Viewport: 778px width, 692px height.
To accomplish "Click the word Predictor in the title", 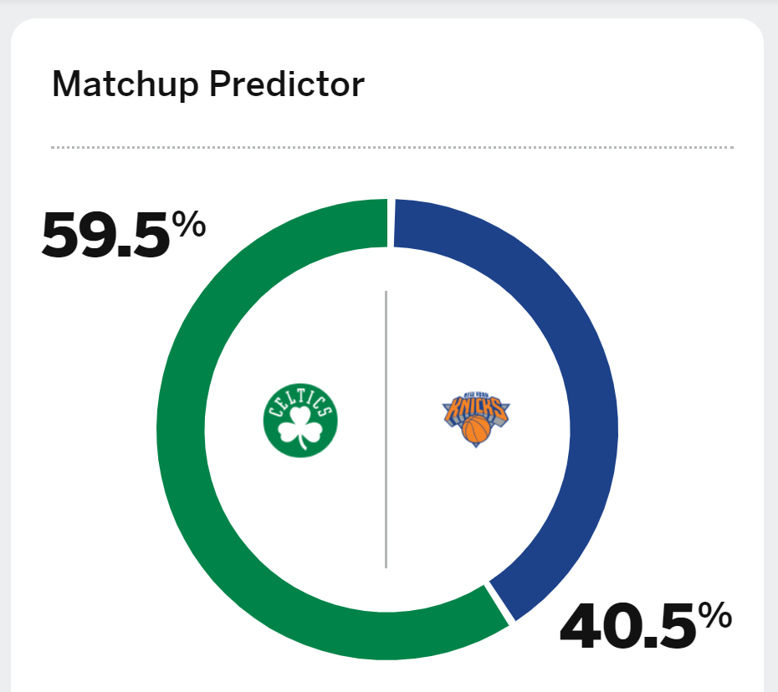I will pos(287,84).
